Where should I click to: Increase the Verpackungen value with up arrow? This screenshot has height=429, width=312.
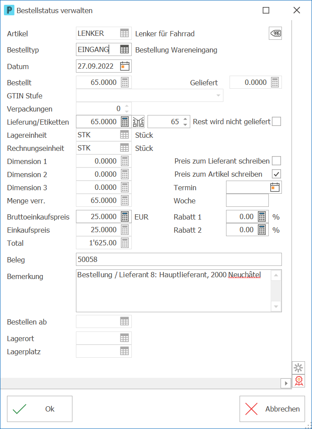click(x=127, y=106)
